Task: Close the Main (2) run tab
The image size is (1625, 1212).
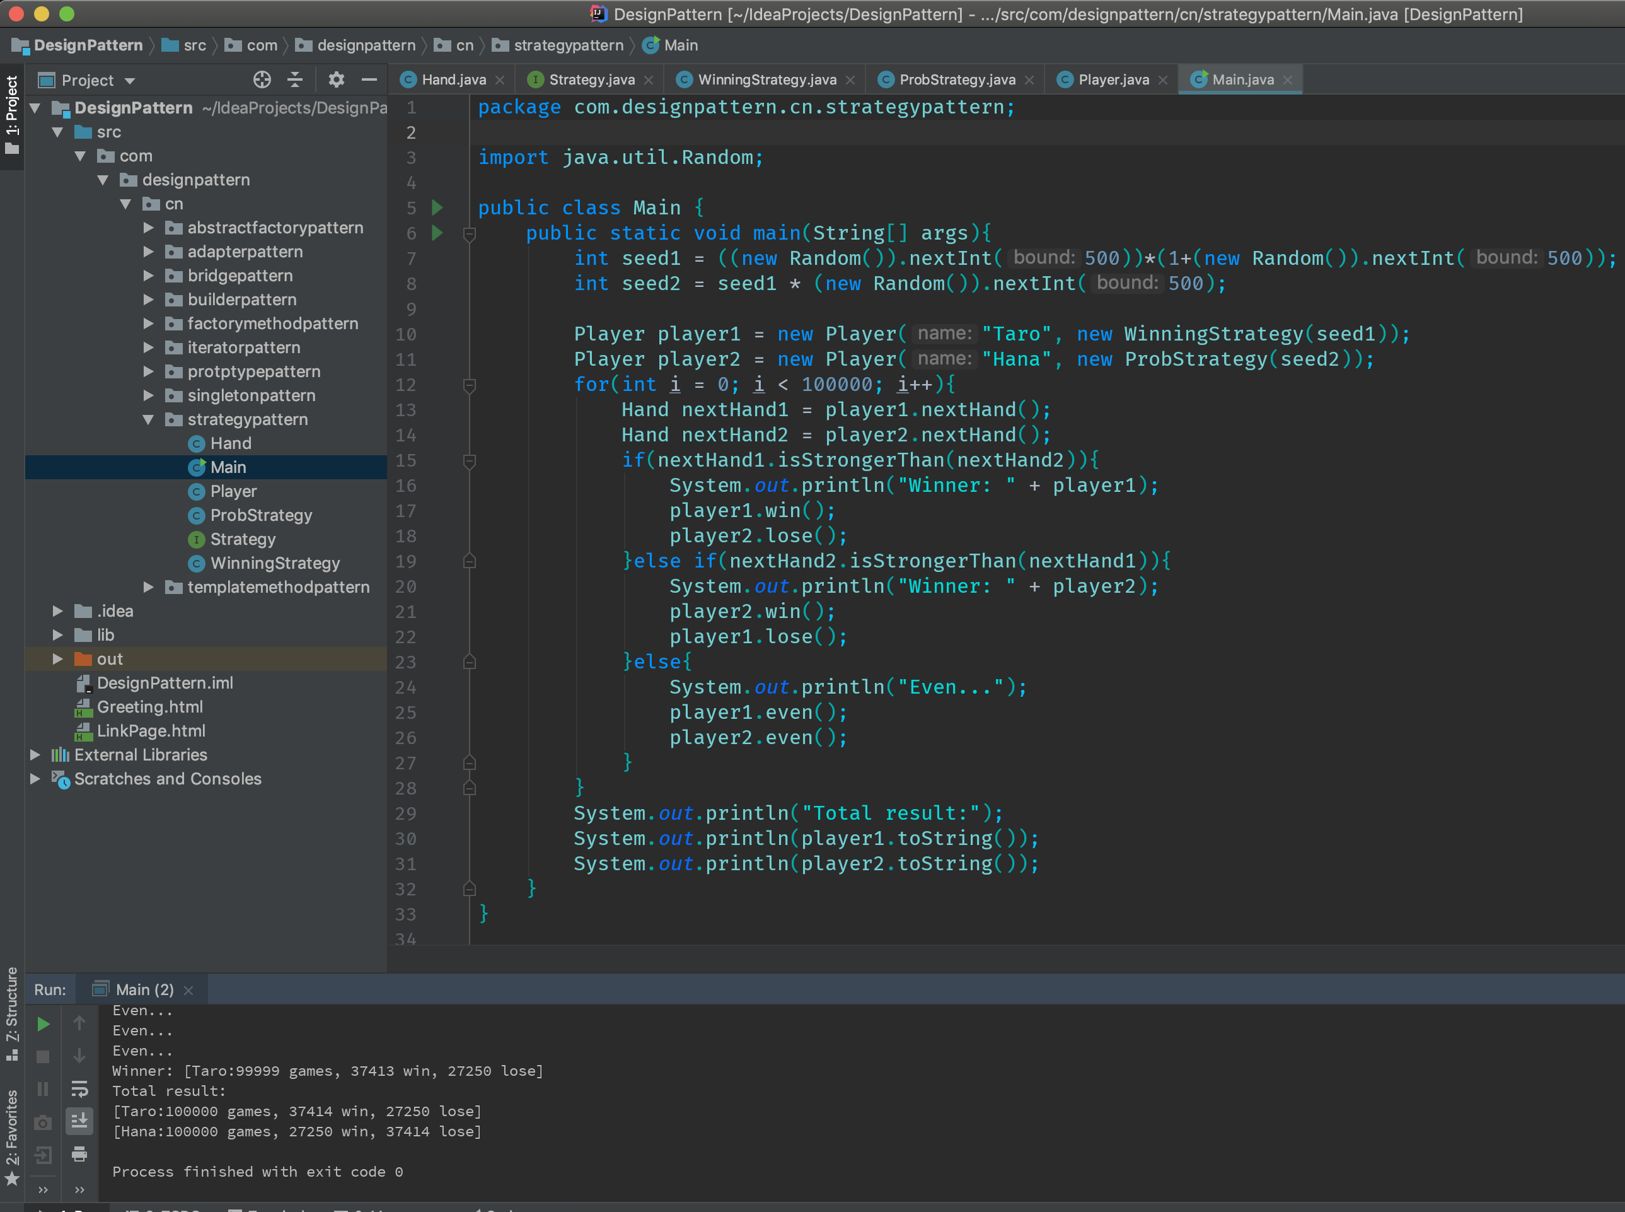Action: (x=188, y=991)
